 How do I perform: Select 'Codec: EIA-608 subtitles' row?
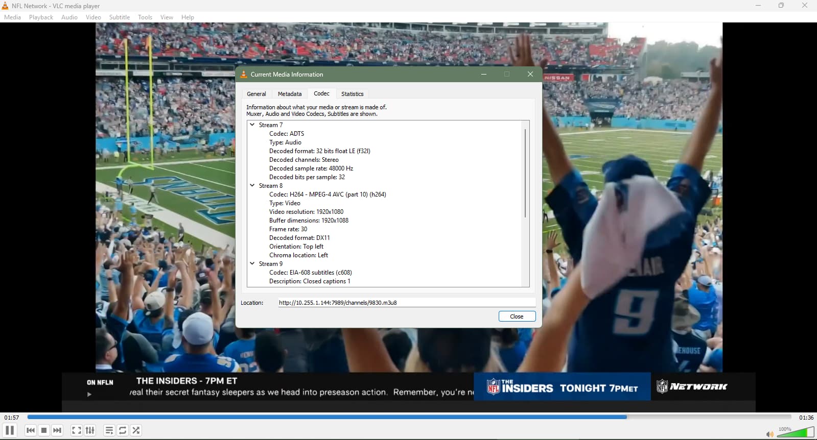click(311, 273)
